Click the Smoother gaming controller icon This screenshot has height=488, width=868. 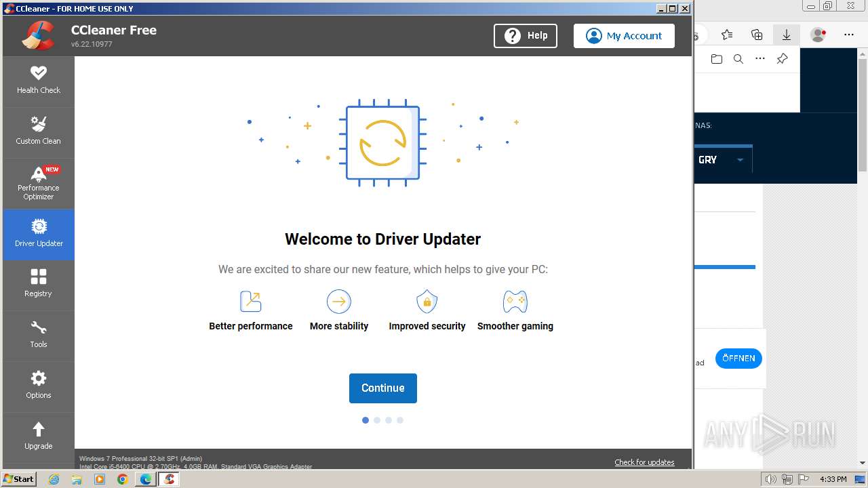pos(515,301)
